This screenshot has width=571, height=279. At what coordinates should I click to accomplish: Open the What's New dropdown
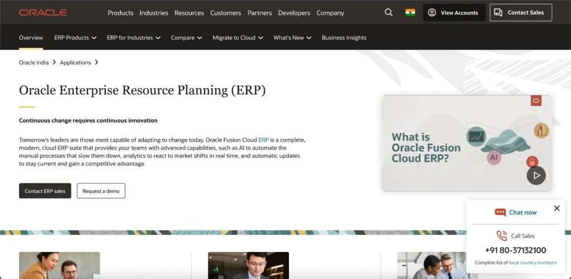coord(292,37)
